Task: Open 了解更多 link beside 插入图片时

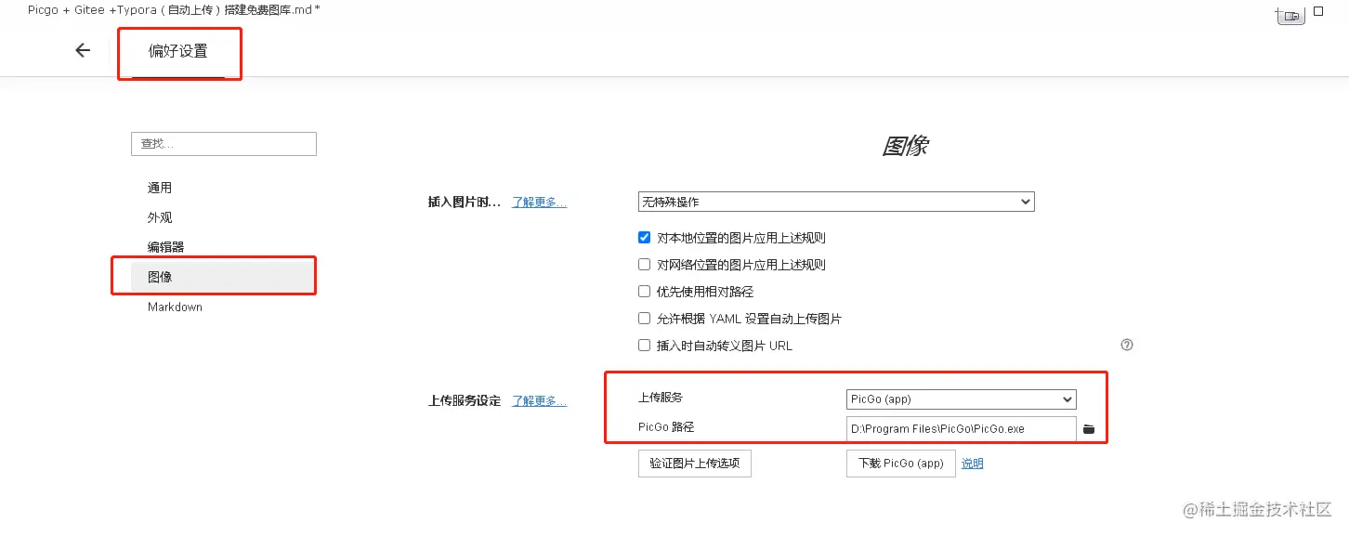Action: [540, 202]
